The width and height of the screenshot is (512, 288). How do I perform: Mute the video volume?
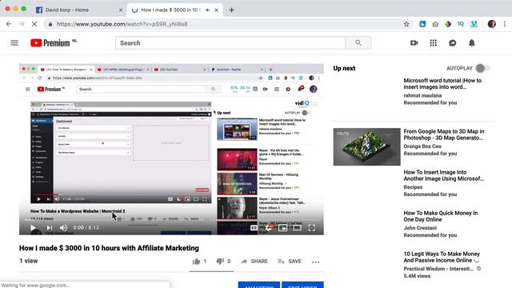click(x=63, y=227)
